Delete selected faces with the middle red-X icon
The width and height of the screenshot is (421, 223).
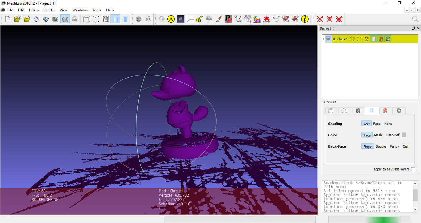click(329, 19)
